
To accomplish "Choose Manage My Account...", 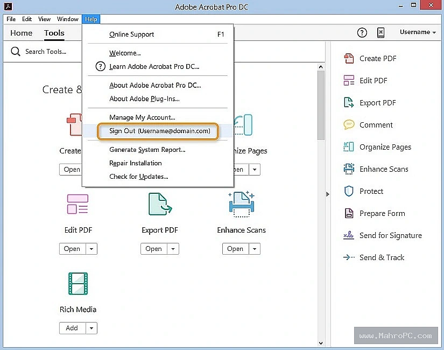I will pyautogui.click(x=158, y=117).
